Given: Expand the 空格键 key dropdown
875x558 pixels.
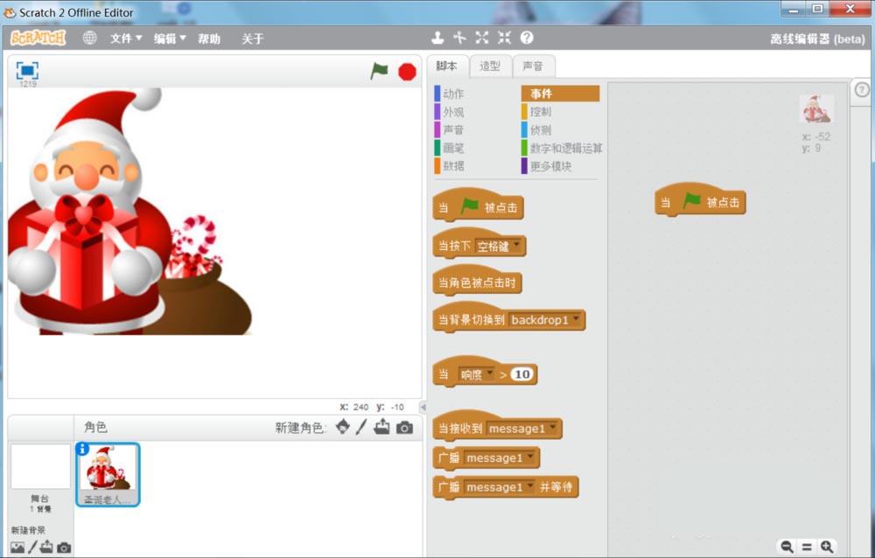Looking at the screenshot, I should (x=517, y=246).
